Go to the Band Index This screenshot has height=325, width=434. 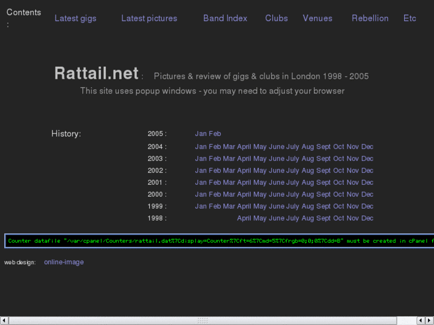click(225, 18)
